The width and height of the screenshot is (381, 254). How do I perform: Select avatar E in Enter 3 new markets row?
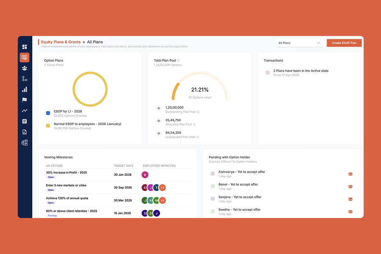145,188
